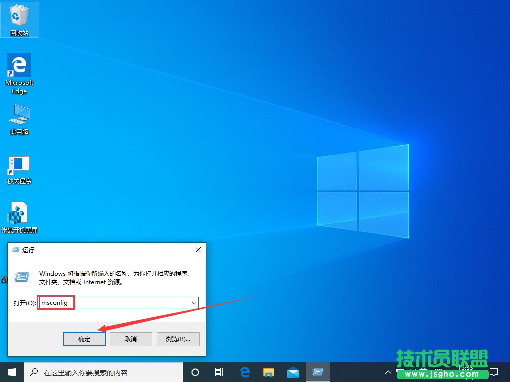
Task: Open the Recycle Bin (回收站)
Action: tap(19, 17)
